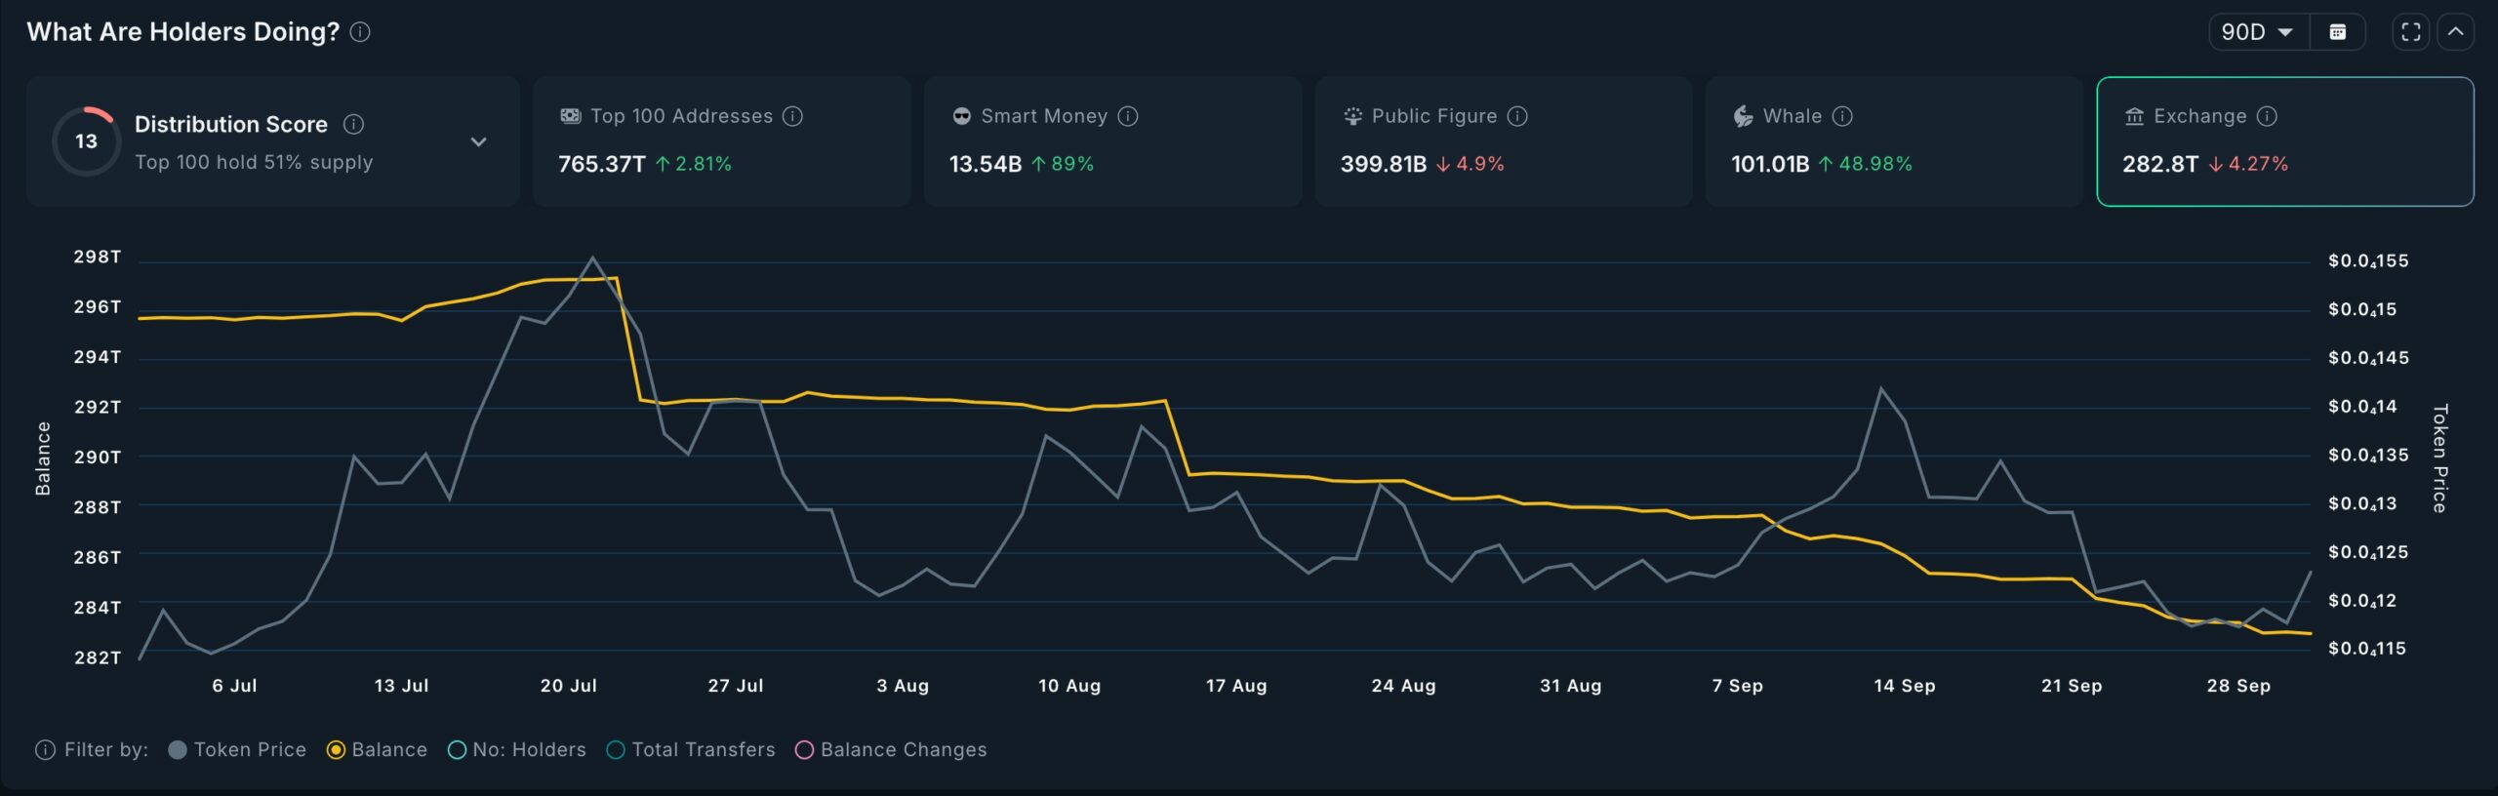Click info icon next to Top 100 Addresses
The height and width of the screenshot is (796, 2498).
(793, 116)
